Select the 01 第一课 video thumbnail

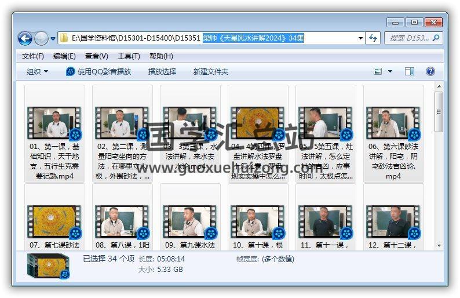click(55, 123)
